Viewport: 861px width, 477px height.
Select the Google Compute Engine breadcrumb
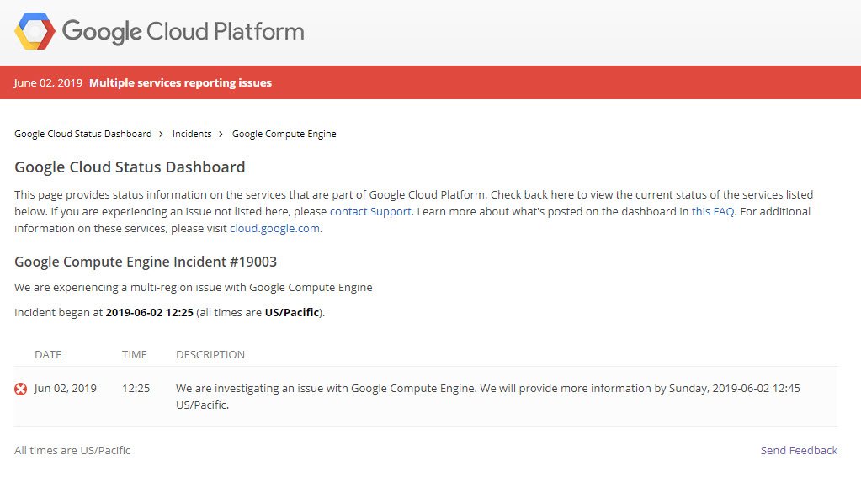pyautogui.click(x=284, y=134)
